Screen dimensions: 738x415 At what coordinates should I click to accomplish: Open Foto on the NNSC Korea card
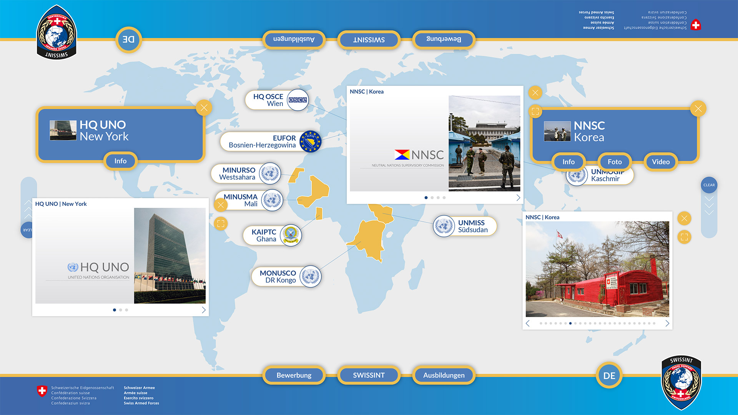click(615, 162)
